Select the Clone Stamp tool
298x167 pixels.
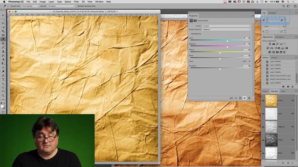(x=3, y=51)
